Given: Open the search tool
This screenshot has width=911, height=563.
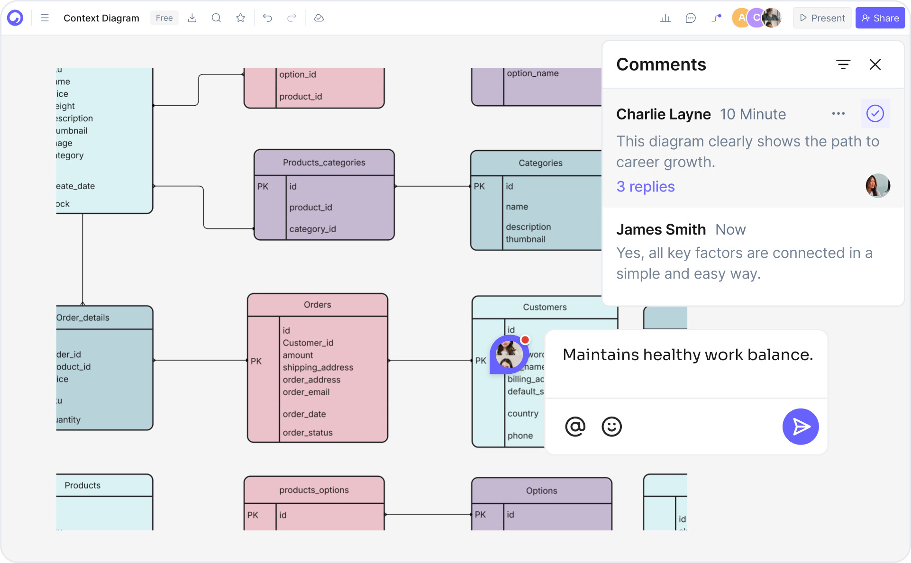Looking at the screenshot, I should pyautogui.click(x=216, y=18).
